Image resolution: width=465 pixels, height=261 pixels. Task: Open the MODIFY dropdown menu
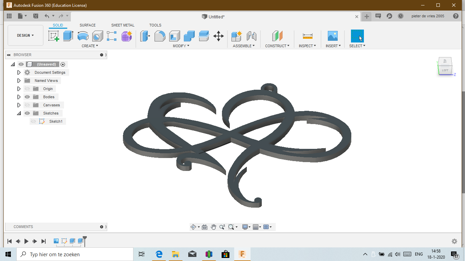pos(181,46)
